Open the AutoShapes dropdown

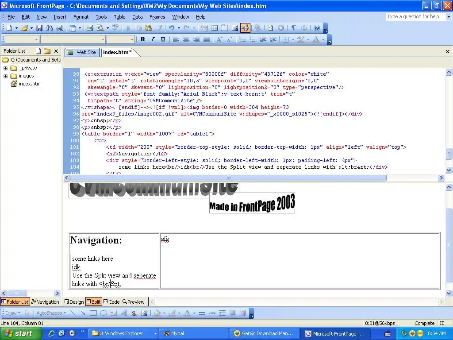tap(51, 313)
